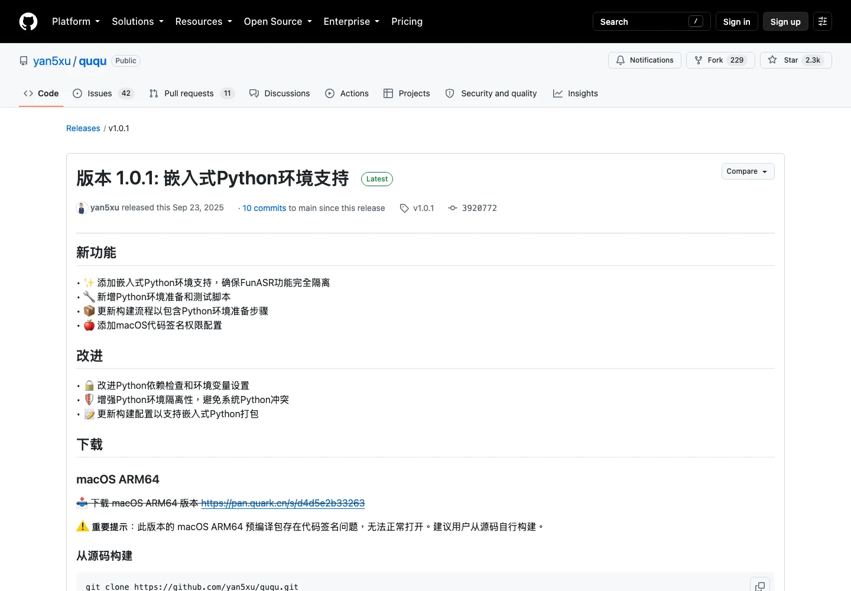Switch to the Pull requests tab
Viewport: 851px width, 591px height.
(192, 93)
